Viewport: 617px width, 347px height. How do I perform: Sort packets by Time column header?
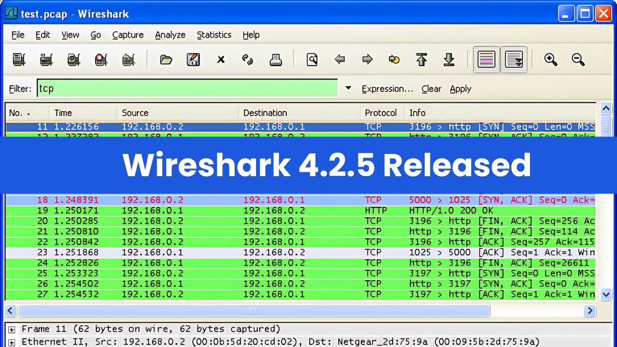(83, 113)
